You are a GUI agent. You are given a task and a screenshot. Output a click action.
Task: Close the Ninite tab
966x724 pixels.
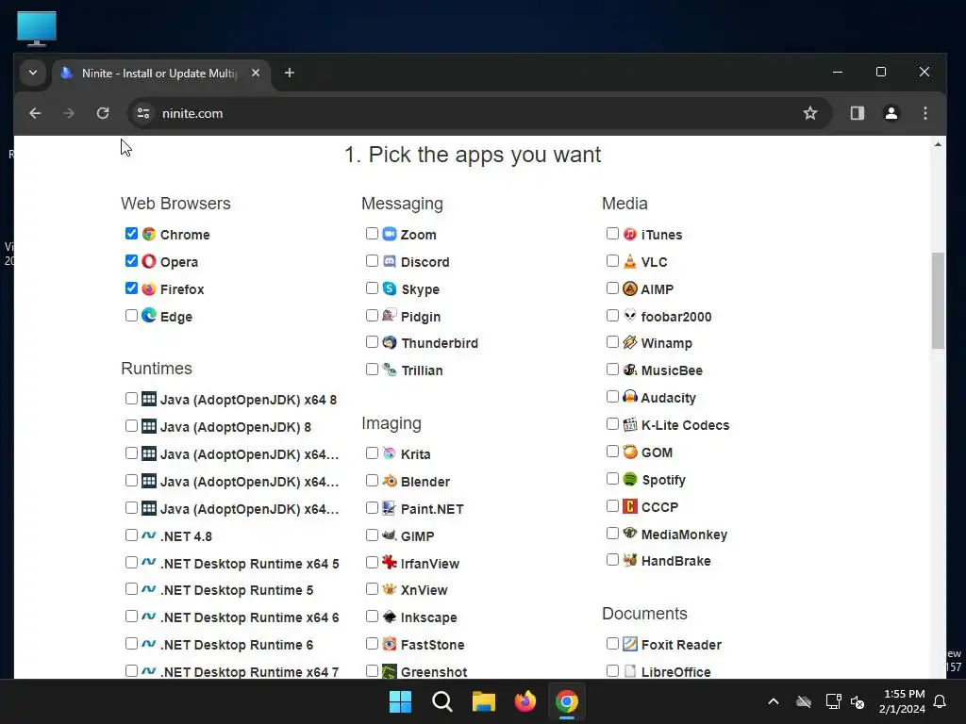(256, 73)
